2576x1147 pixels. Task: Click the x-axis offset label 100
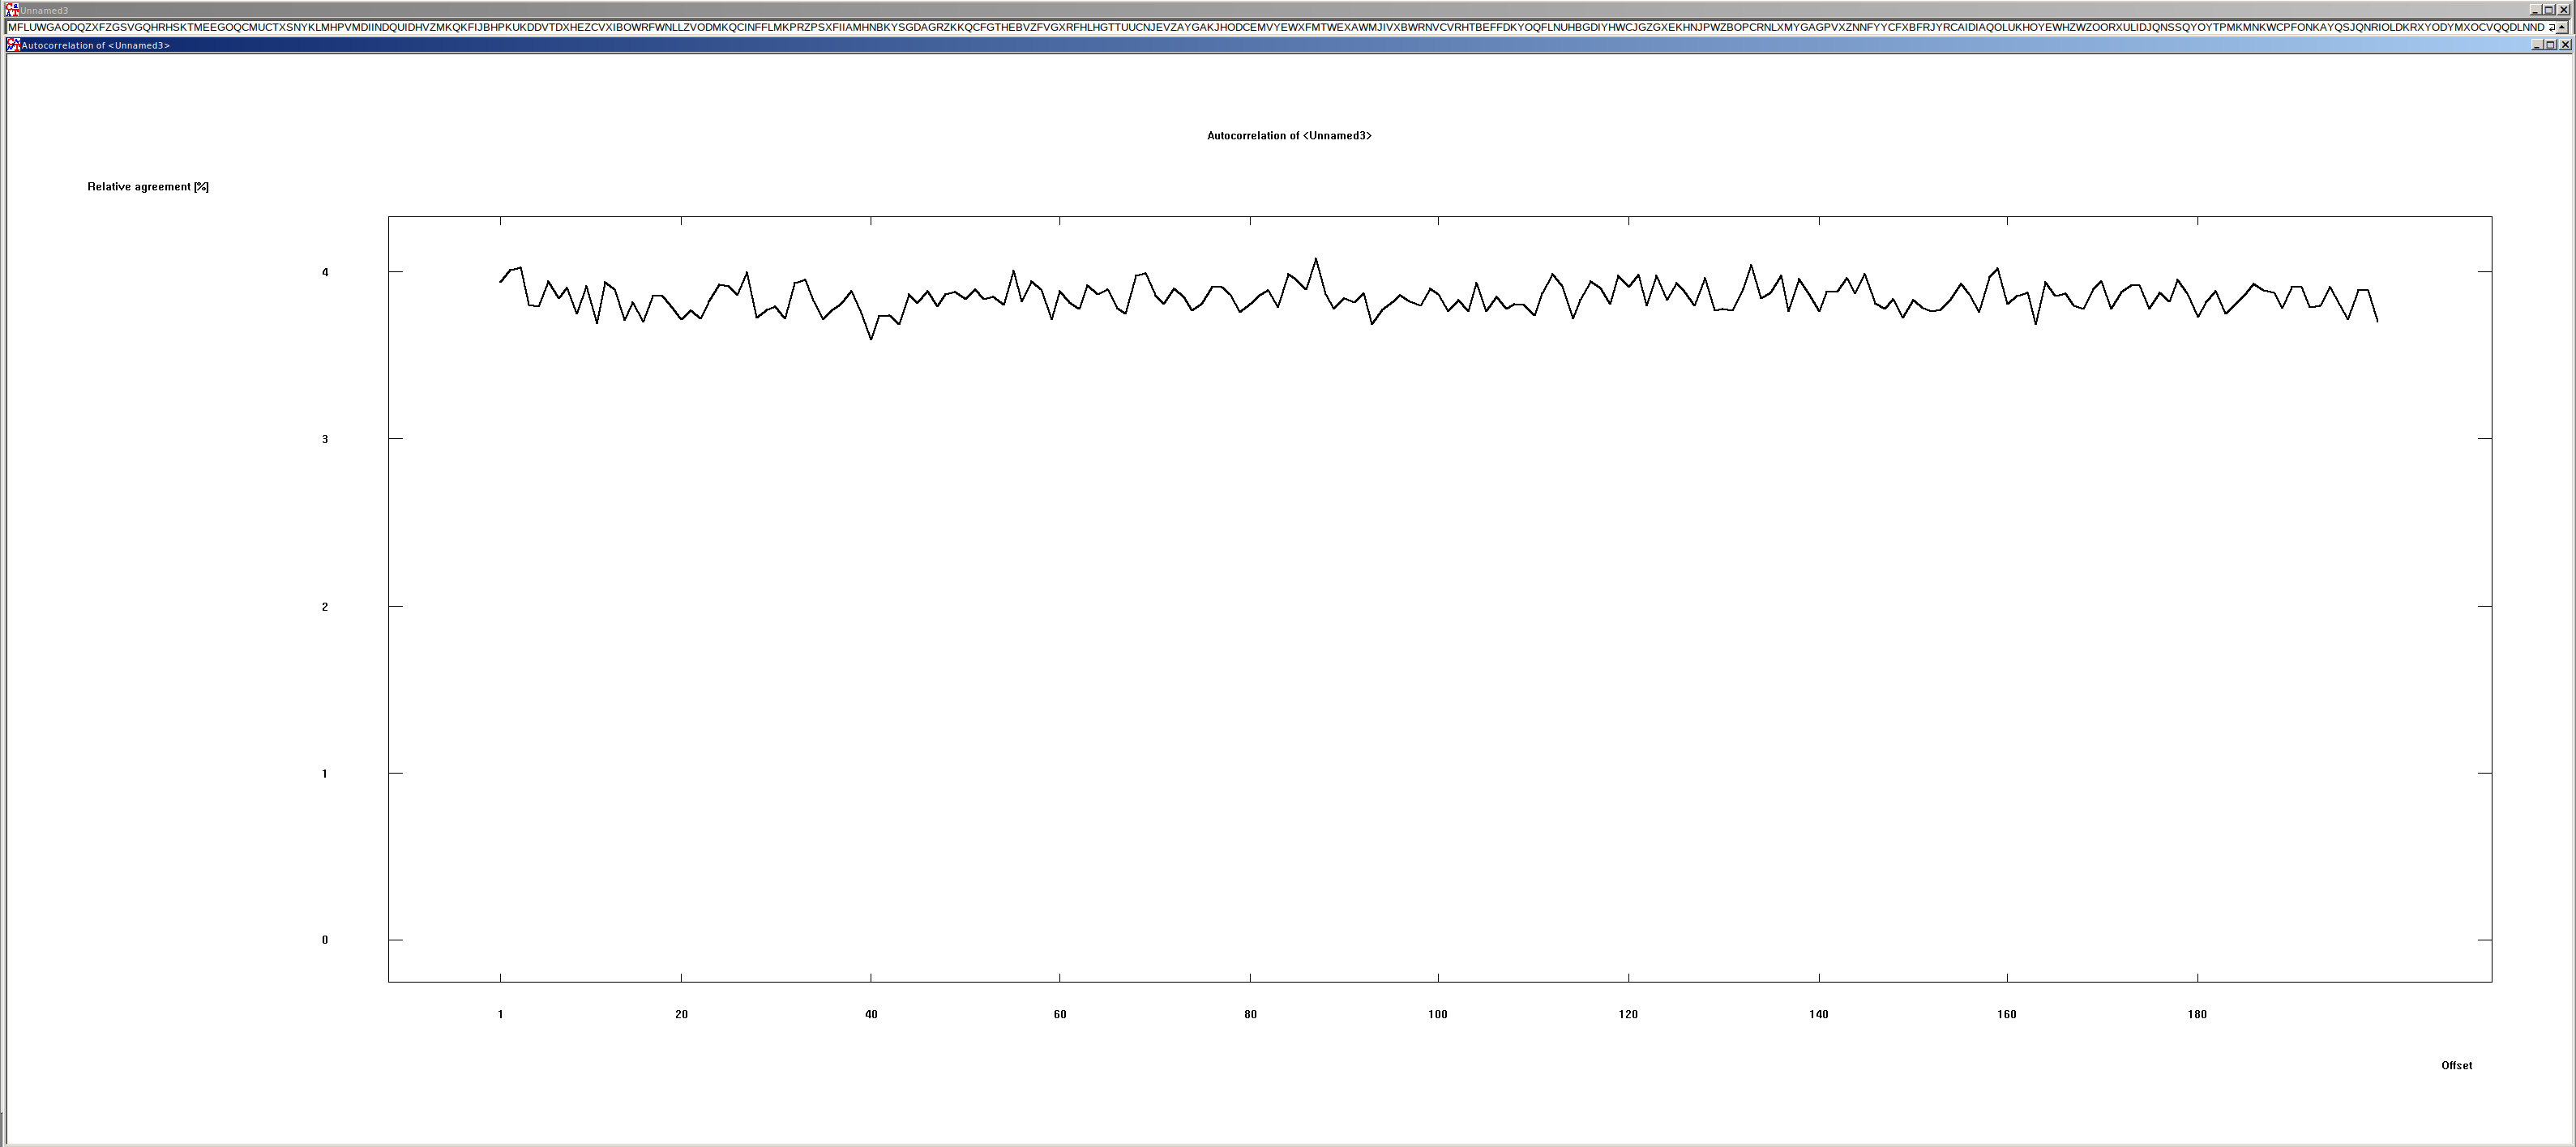pyautogui.click(x=1438, y=1014)
